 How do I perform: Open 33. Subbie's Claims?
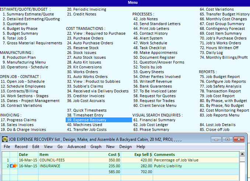(85, 86)
